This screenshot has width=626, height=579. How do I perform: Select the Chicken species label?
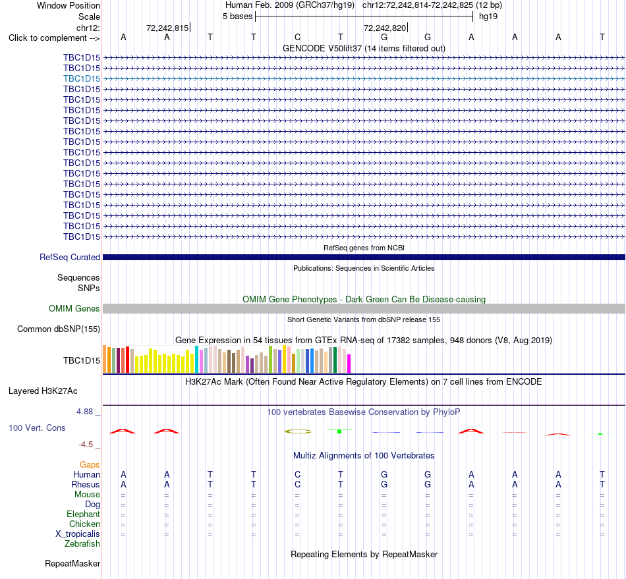tap(84, 524)
